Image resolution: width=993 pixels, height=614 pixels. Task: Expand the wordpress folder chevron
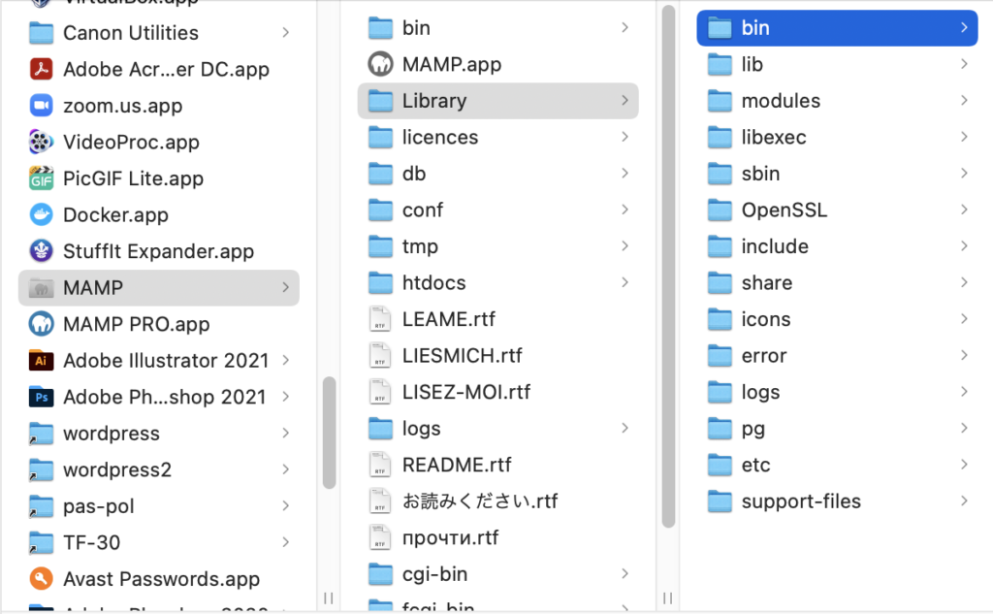284,433
